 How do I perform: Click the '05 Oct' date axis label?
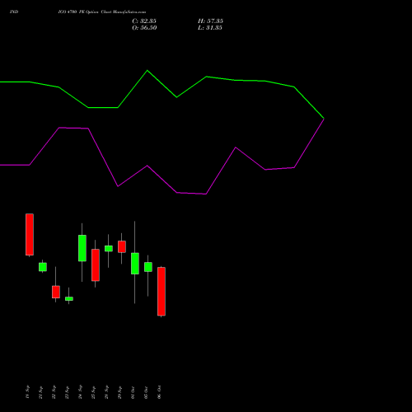point(146,392)
